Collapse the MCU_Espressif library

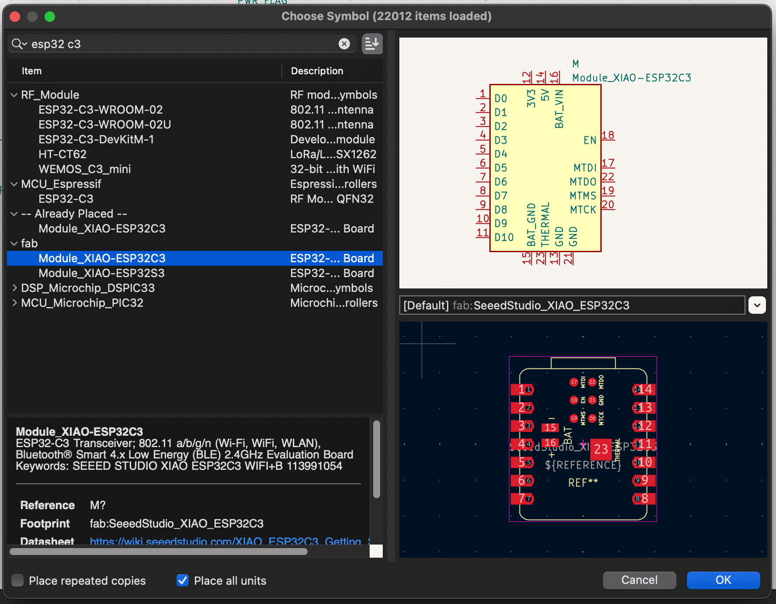(14, 184)
